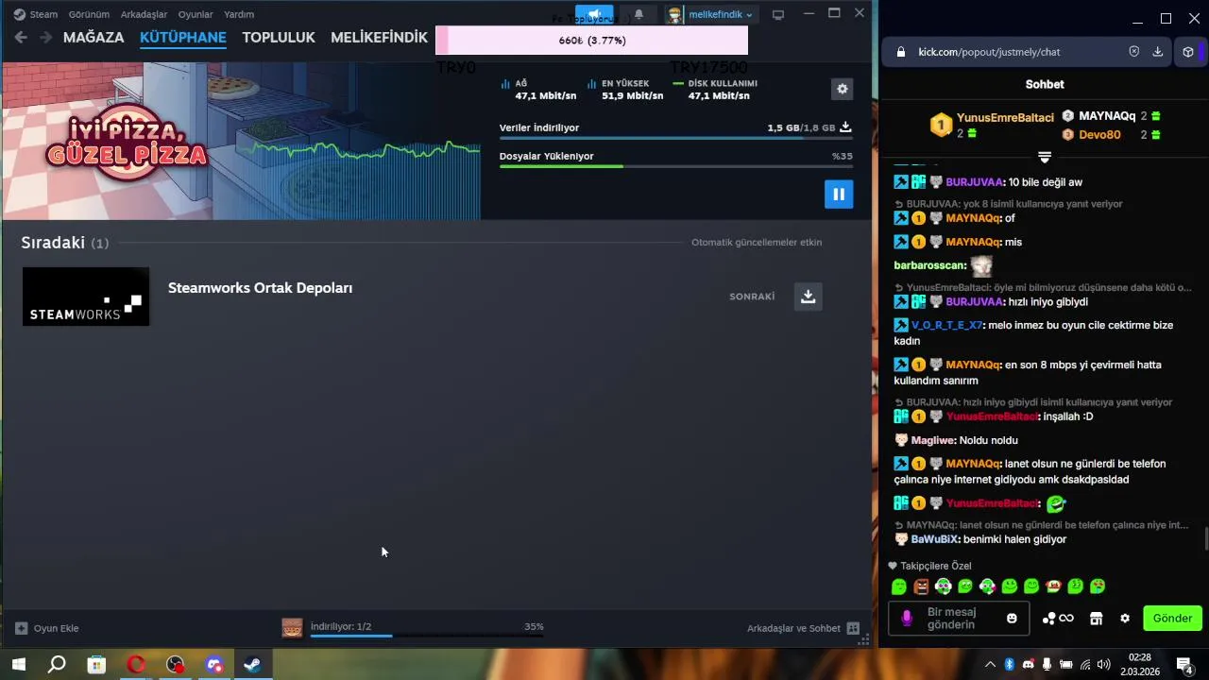This screenshot has height=680, width=1209.
Task: Expand the melikefindik account dropdown
Action: tap(721, 14)
